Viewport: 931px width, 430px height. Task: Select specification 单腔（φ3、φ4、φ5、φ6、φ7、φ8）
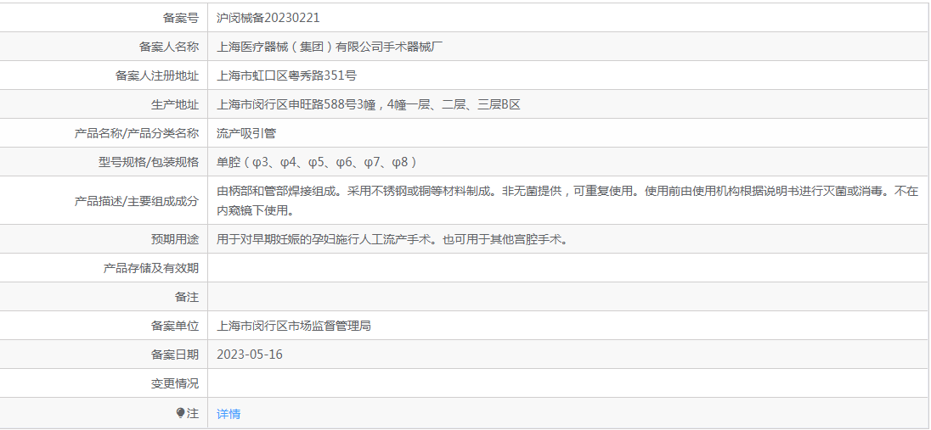click(x=318, y=162)
